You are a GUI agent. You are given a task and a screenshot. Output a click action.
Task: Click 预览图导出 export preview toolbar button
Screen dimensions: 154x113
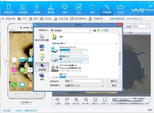78,19
